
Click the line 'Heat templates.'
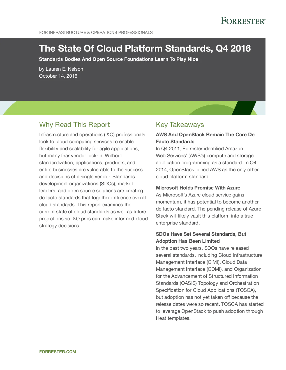coord(173,318)
